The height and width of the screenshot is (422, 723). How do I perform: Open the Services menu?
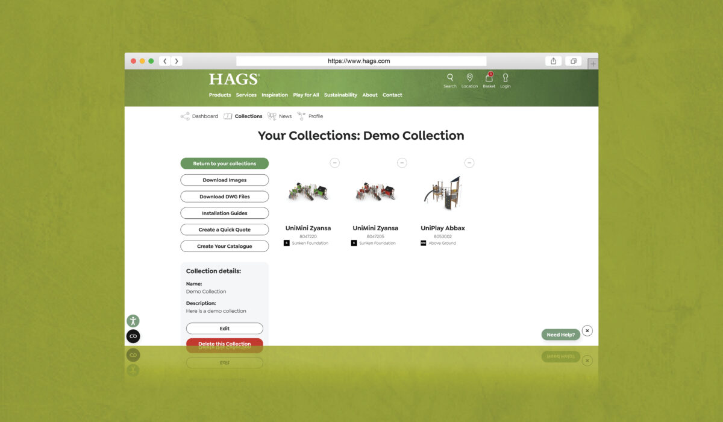(x=246, y=95)
